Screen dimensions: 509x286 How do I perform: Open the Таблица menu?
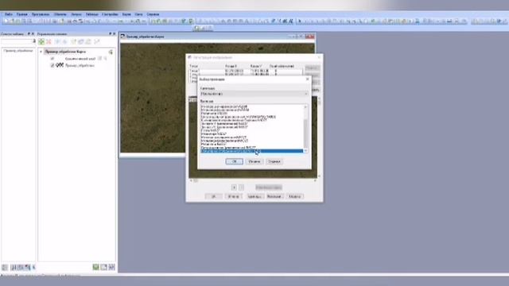click(x=92, y=14)
